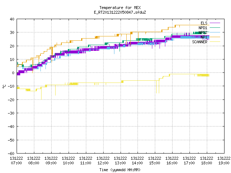Viewport: 231px width, 173px height.
Task: Click the °C y-axis unit label
Action: click(x=4, y=86)
